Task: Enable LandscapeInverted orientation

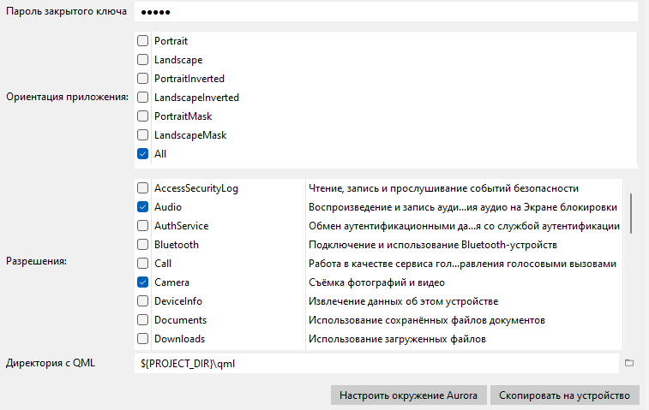Action: point(142,98)
